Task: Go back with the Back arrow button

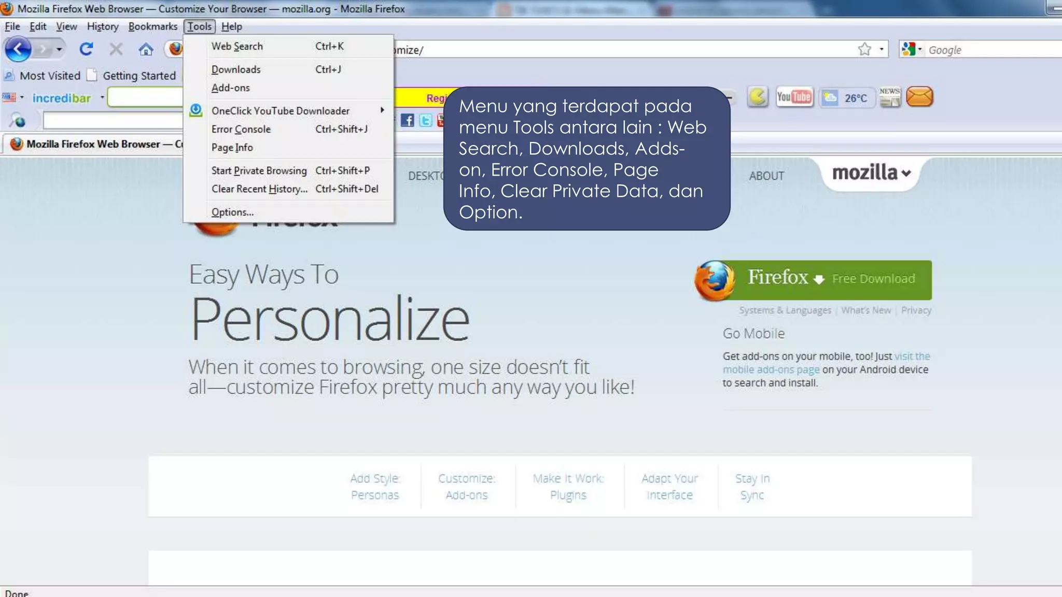Action: tap(18, 49)
